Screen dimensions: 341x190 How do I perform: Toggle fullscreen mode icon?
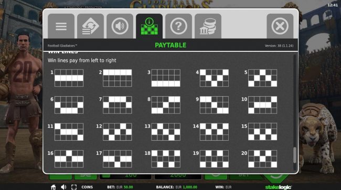tap(74, 187)
